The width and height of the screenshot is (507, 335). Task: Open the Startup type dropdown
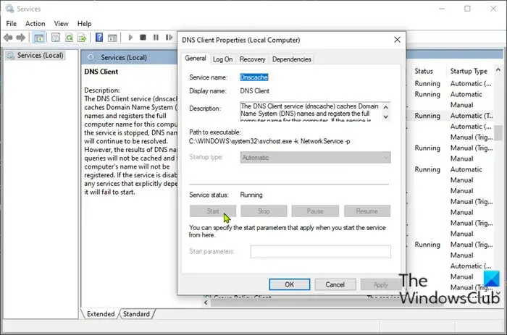click(316, 158)
